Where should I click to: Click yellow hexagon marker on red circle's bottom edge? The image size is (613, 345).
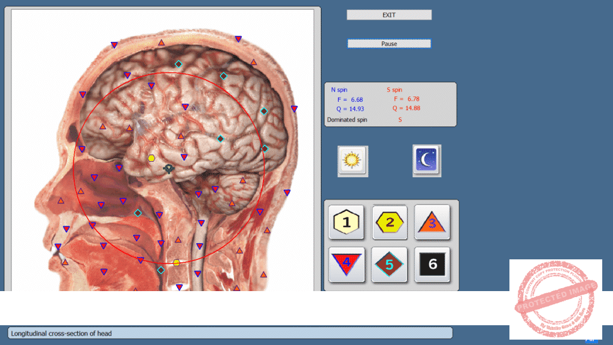click(x=176, y=262)
